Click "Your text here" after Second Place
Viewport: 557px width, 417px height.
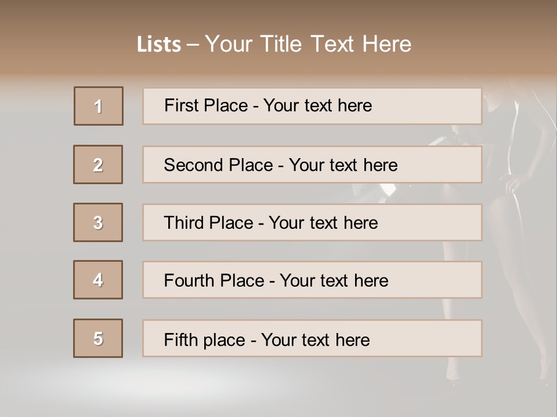click(x=343, y=165)
